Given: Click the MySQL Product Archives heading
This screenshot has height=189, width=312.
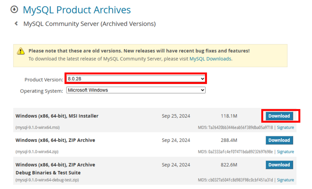Looking at the screenshot, I should coord(77,10).
